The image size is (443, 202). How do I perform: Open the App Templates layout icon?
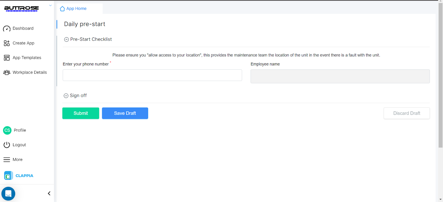(x=7, y=58)
